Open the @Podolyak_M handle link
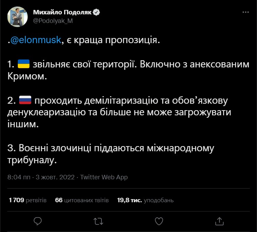The image size is (257, 232). (53, 21)
